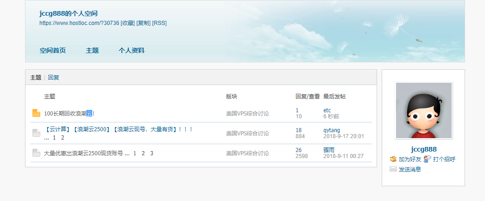Open thread 【云计算】【浪潮云2500】
Viewport: 485px width, 201px height.
119,129
